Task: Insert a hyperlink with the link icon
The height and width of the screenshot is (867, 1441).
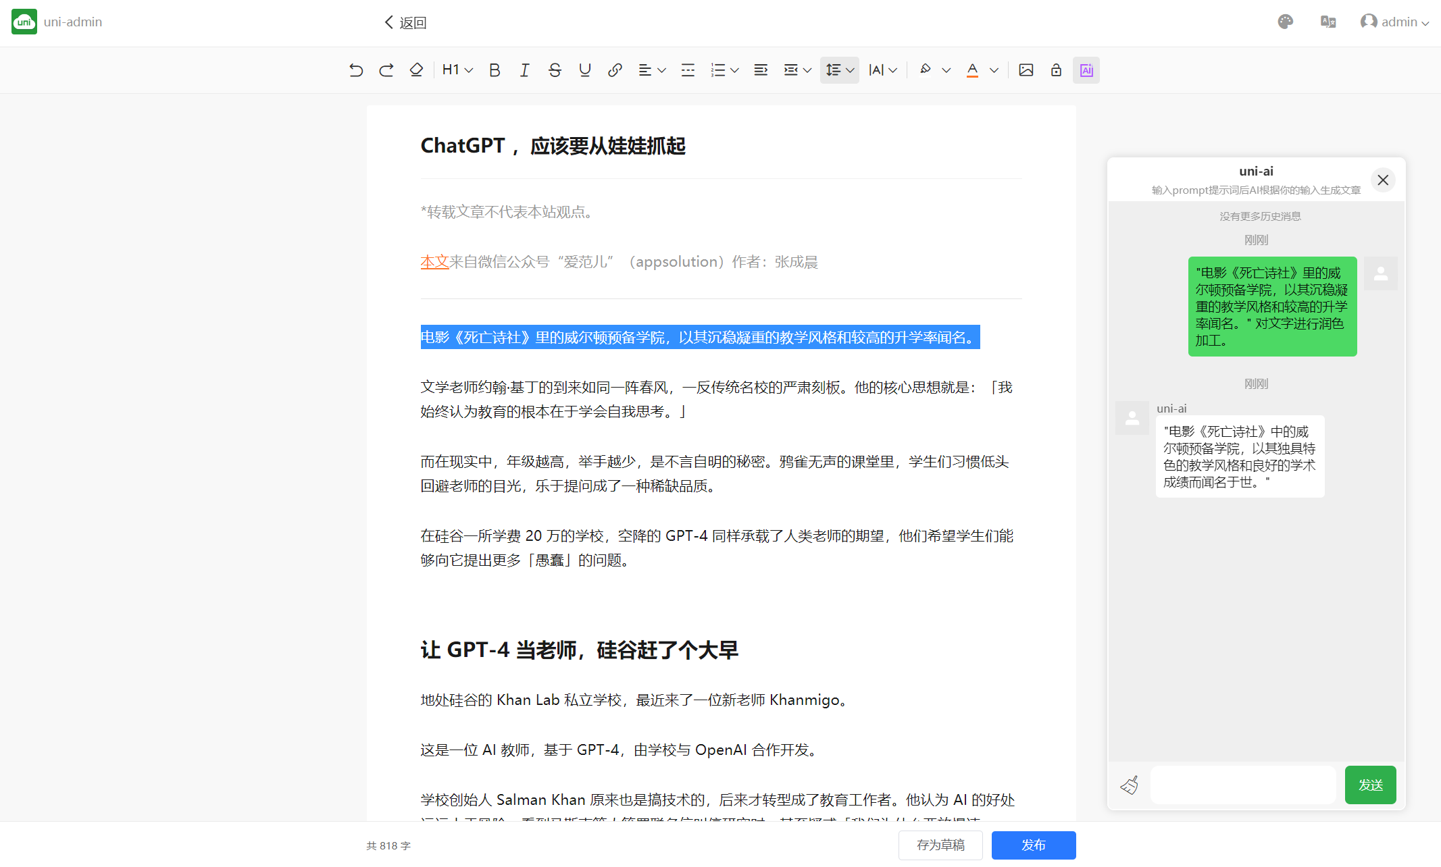Action: (x=615, y=70)
